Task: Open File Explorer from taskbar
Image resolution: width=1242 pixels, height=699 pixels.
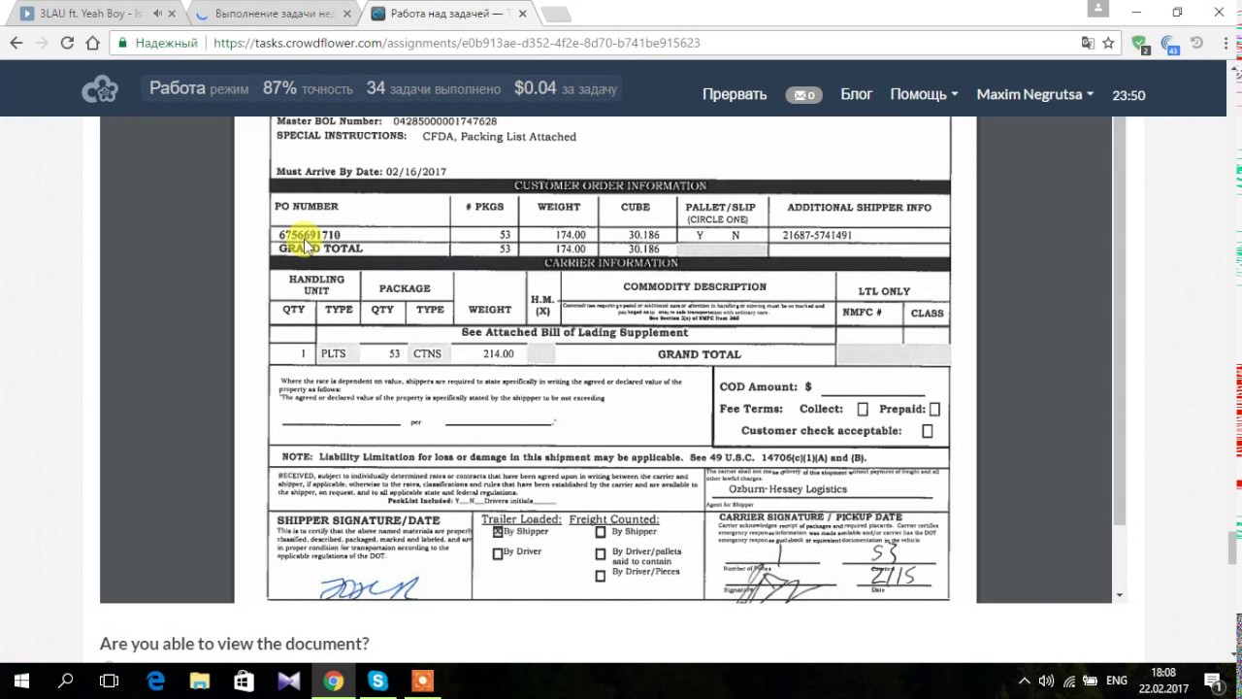Action: click(x=200, y=681)
